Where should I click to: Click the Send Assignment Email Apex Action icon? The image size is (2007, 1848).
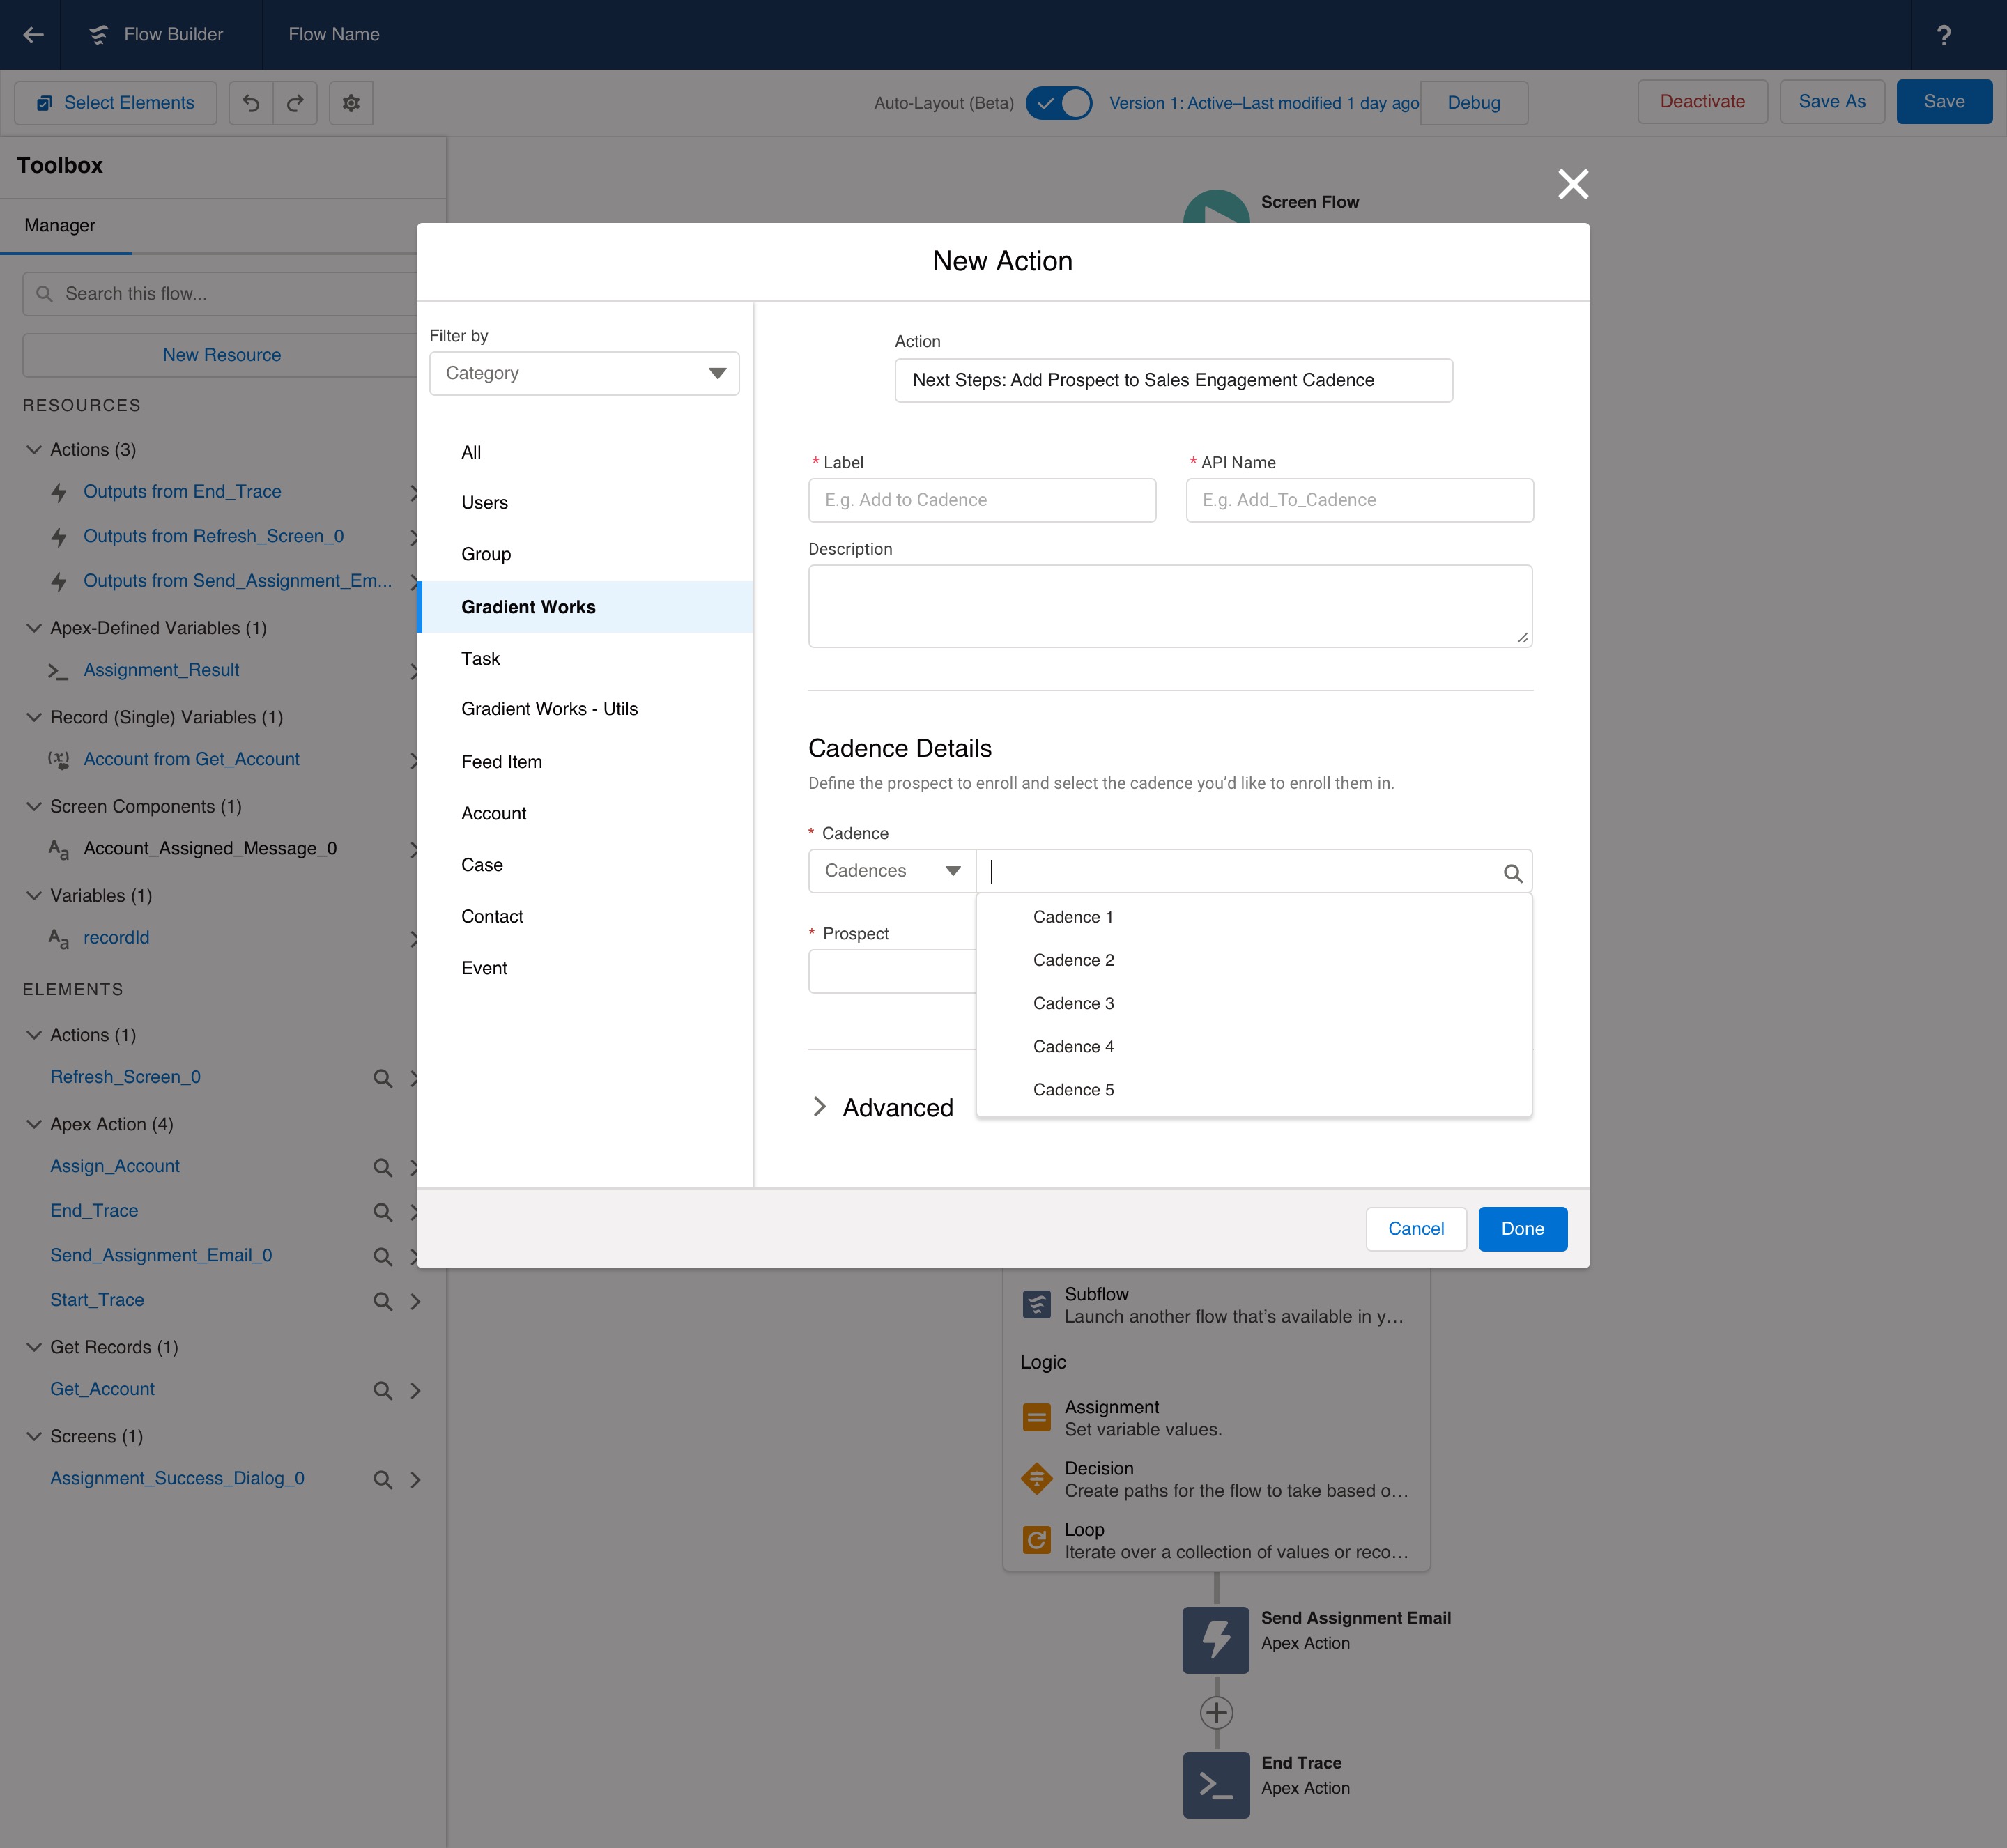(x=1215, y=1640)
